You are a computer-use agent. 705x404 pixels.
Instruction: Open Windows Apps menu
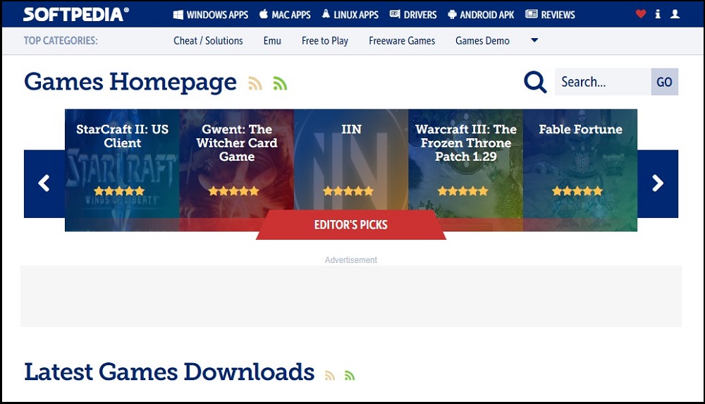pos(211,14)
